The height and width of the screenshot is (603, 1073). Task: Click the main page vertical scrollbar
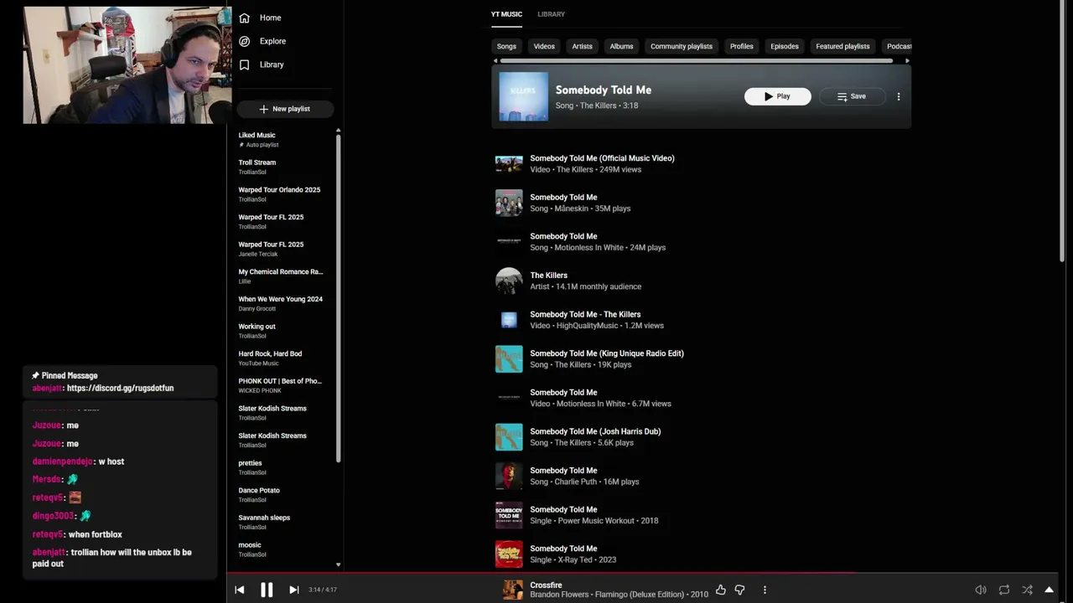[x=1061, y=134]
